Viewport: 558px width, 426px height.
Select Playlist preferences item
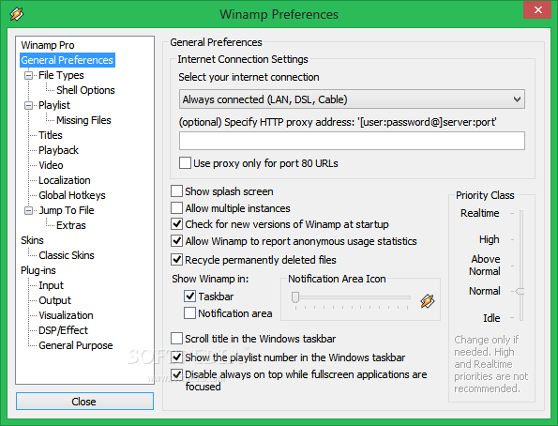pyautogui.click(x=54, y=105)
